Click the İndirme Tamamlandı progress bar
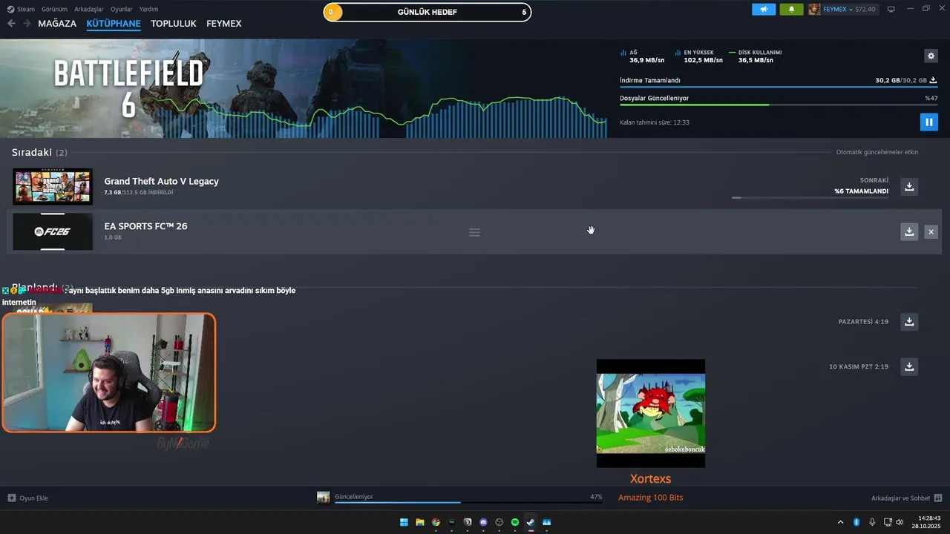This screenshot has height=534, width=950. [x=779, y=87]
